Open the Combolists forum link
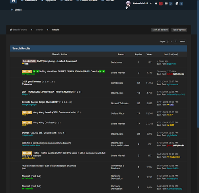 [x=117, y=83]
